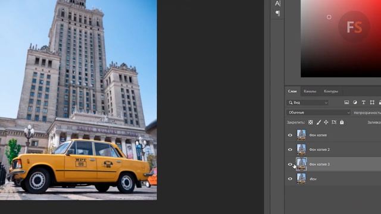Viewport: 381px width, 214px height.
Task: Hide the Фон background layer
Action: 290,179
